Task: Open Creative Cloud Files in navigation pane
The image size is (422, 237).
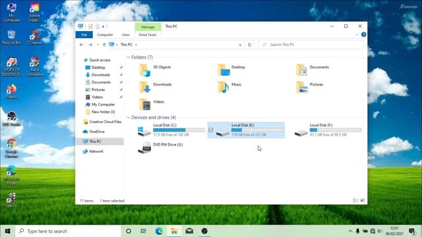Action: [x=105, y=122]
